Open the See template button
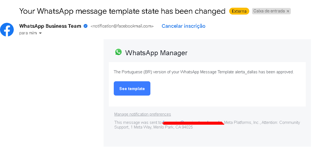The height and width of the screenshot is (159, 314). [132, 88]
